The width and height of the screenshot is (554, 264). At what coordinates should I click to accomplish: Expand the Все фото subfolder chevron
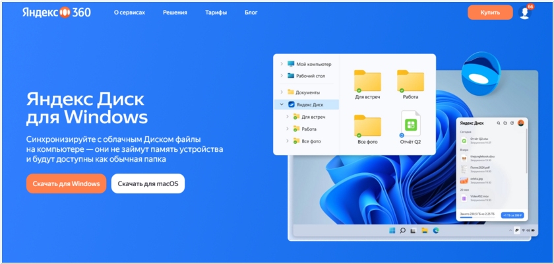click(x=288, y=141)
